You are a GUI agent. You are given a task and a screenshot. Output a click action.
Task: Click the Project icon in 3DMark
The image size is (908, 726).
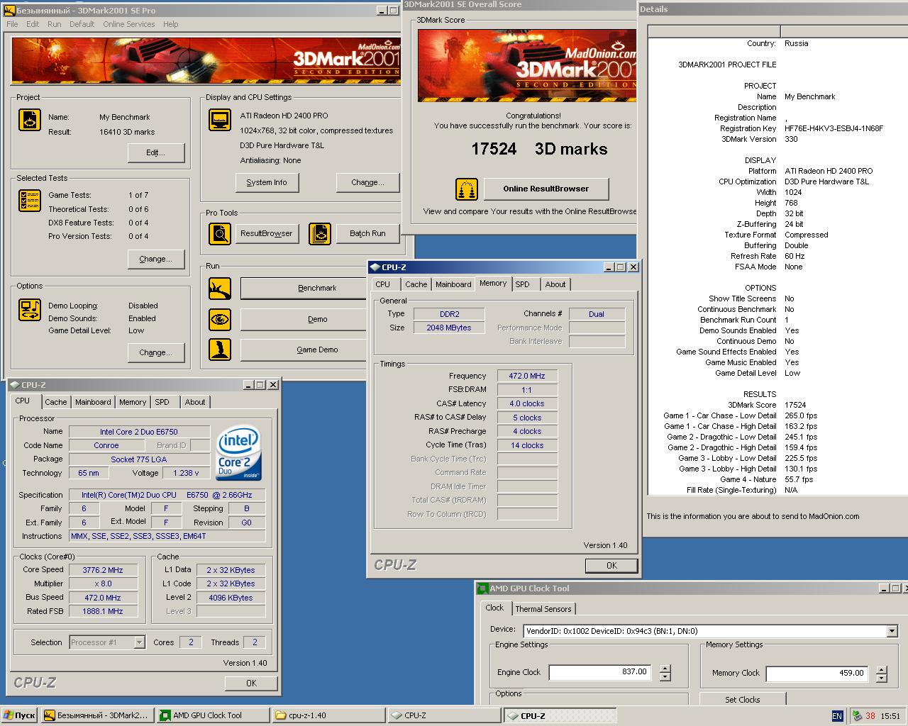[30, 120]
